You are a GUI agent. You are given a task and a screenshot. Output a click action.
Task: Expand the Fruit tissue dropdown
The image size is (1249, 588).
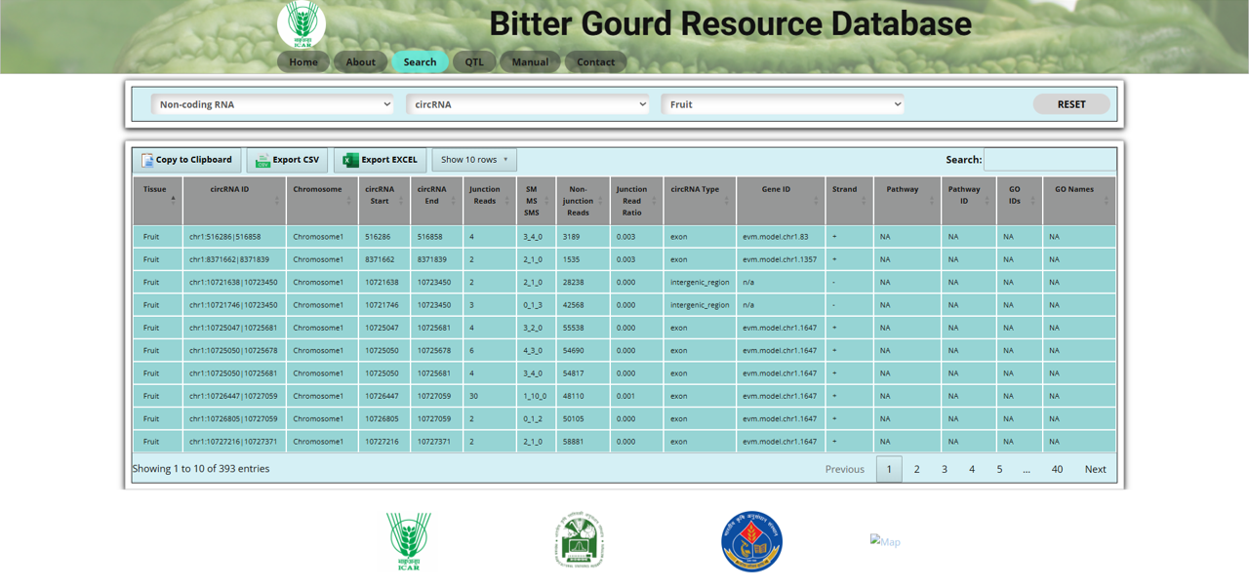783,104
